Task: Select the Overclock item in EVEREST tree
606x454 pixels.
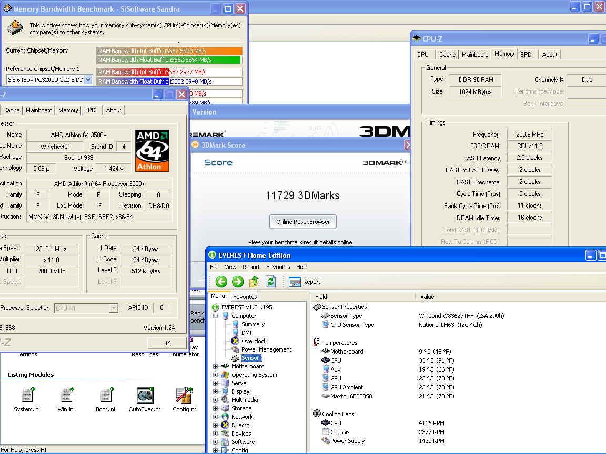Action: (x=254, y=341)
